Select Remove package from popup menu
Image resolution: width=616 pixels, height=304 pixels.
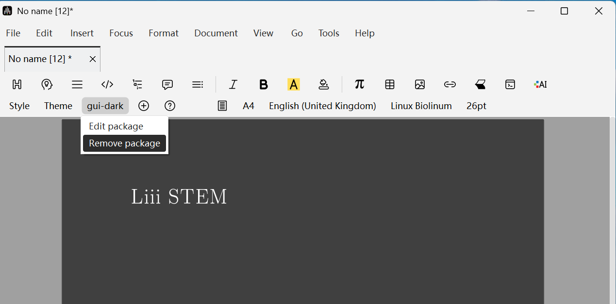(124, 144)
